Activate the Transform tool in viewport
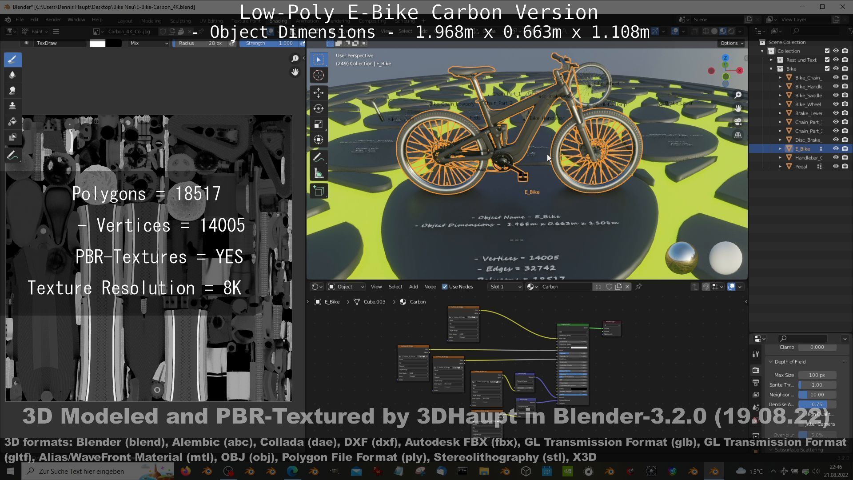This screenshot has height=480, width=853. (319, 140)
